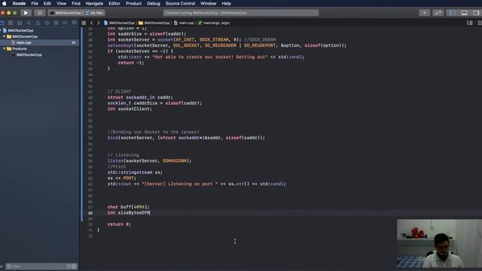
Task: Open the Editor menu
Action: pyautogui.click(x=114, y=3)
